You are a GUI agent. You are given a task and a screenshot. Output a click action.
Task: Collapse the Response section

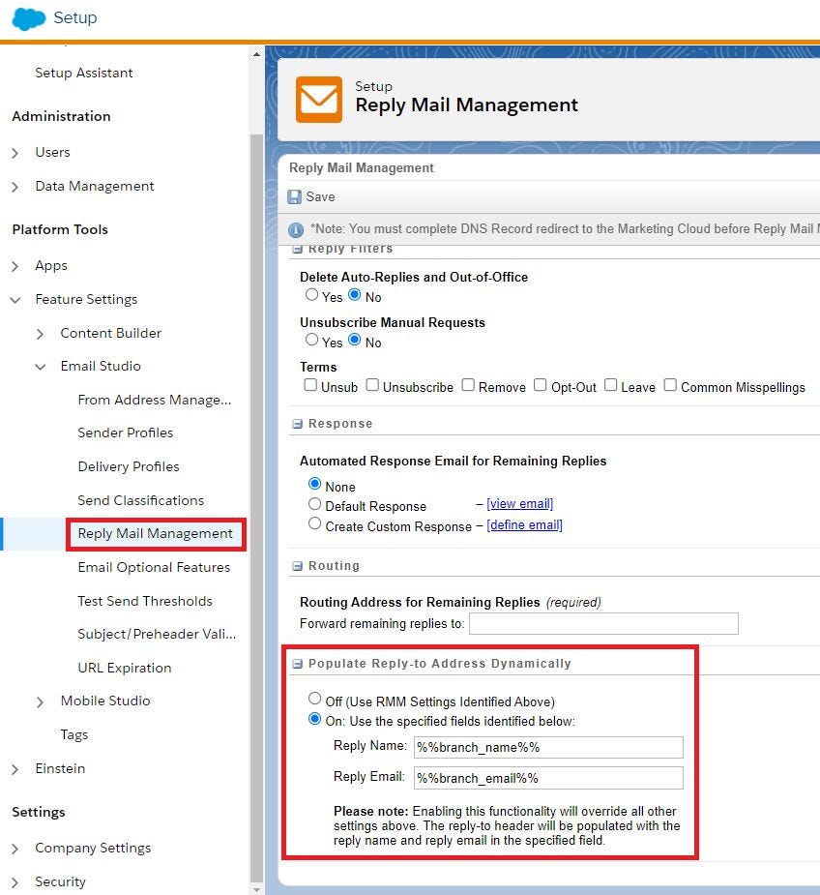(297, 424)
